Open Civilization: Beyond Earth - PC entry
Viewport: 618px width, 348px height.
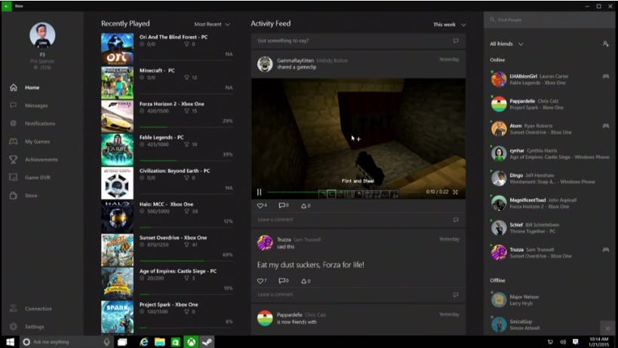click(167, 182)
